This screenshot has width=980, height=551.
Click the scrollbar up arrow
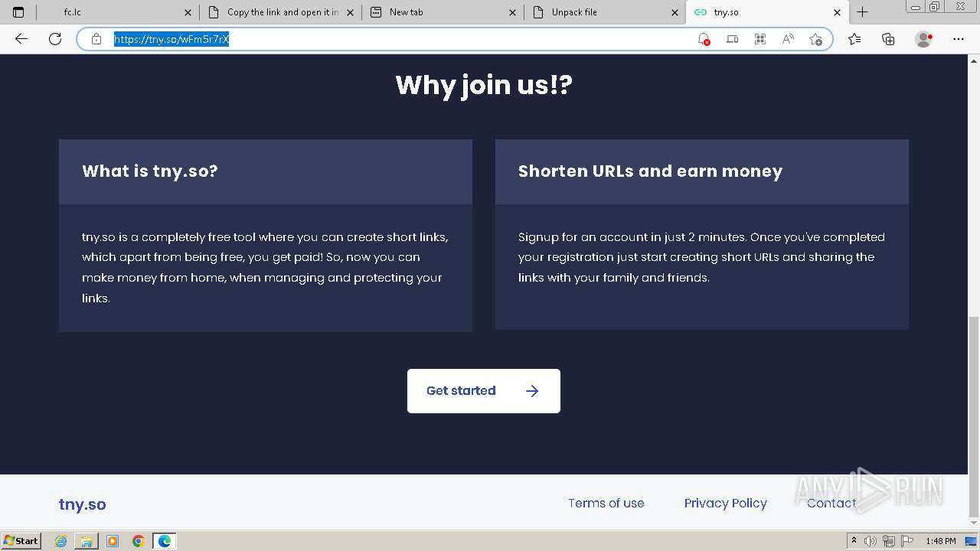974,60
